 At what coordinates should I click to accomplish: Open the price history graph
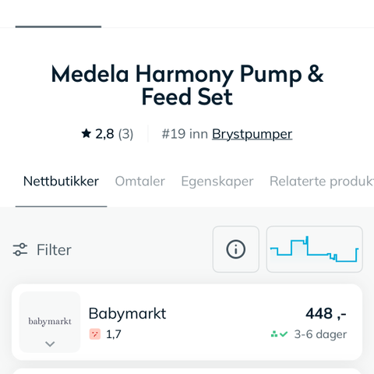[x=314, y=249]
